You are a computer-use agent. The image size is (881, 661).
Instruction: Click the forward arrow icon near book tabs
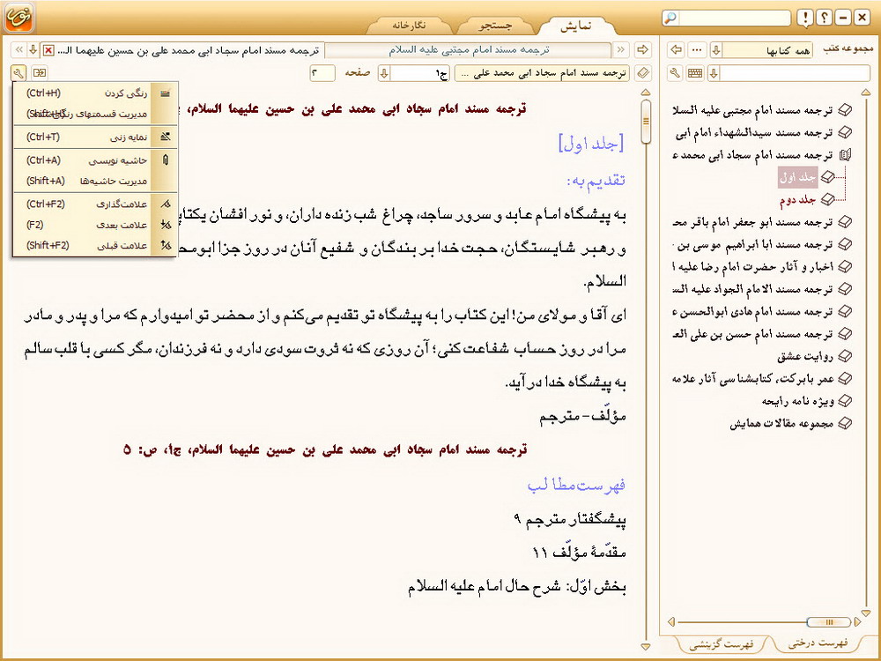(643, 50)
